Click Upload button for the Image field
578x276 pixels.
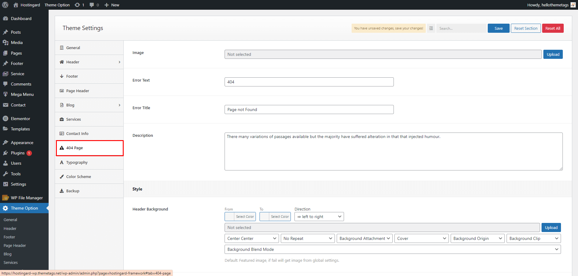click(x=553, y=54)
